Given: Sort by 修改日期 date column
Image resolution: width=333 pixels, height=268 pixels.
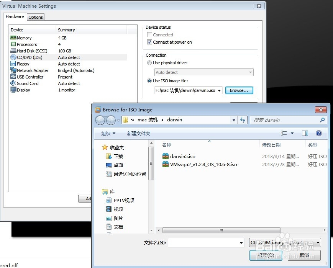Looking at the screenshot, I should pyautogui.click(x=271, y=145).
